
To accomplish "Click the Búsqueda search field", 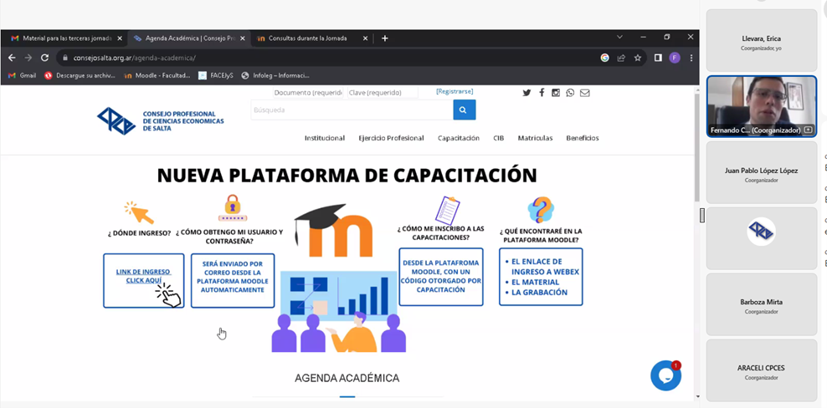I will (352, 110).
